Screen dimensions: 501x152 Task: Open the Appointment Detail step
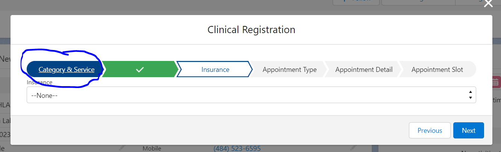click(x=363, y=70)
